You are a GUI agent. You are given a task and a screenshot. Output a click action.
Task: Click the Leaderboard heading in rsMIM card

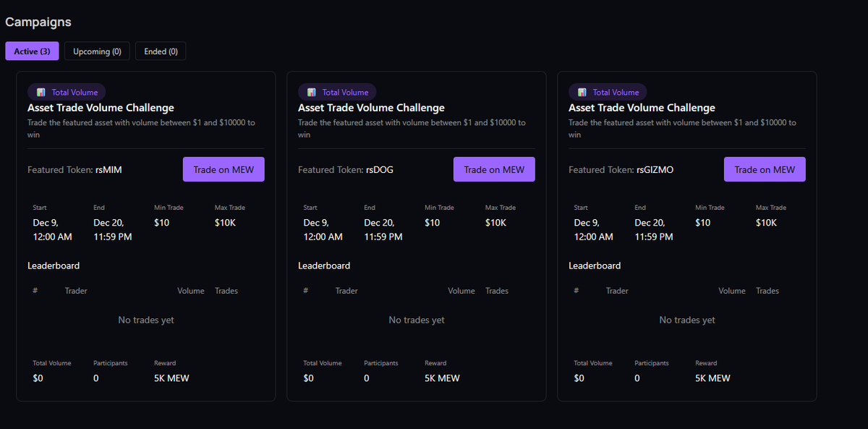[x=54, y=266]
